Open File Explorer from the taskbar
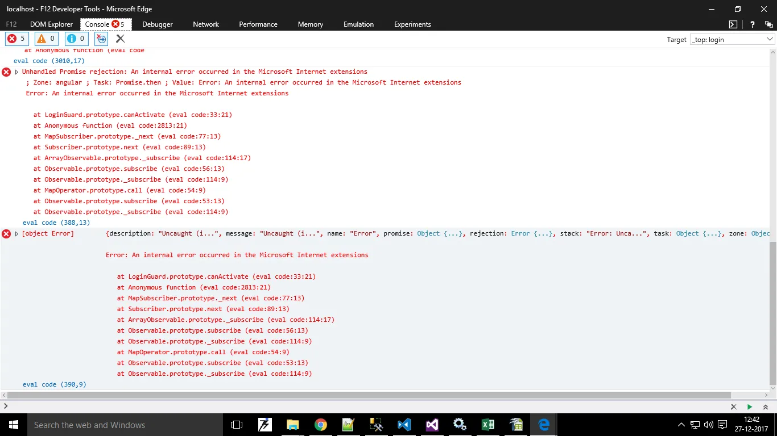 [292, 425]
